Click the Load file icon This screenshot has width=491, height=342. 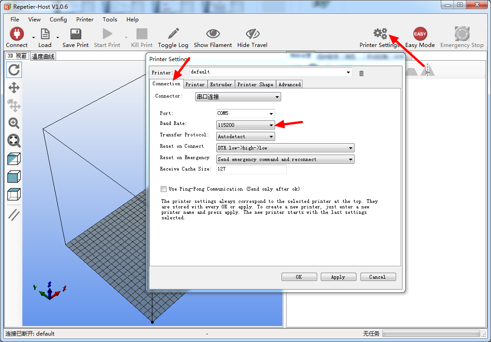45,34
